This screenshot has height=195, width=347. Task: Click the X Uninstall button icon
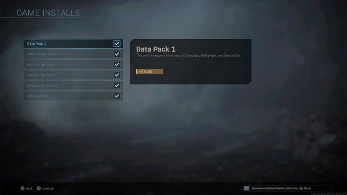coord(39,188)
